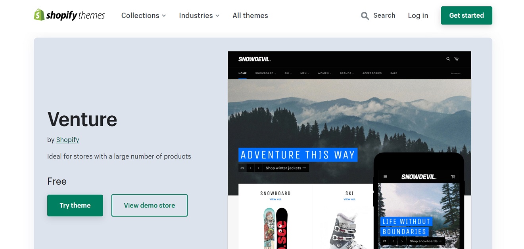Expand the Collections dropdown menu
Screen dimensions: 524x249
pyautogui.click(x=144, y=15)
